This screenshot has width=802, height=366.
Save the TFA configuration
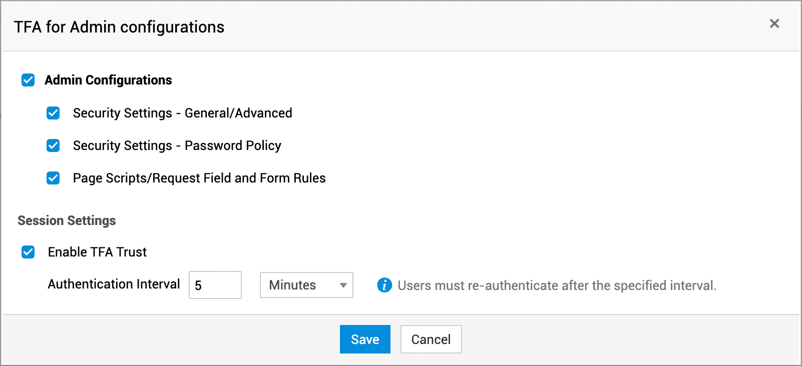coord(365,339)
